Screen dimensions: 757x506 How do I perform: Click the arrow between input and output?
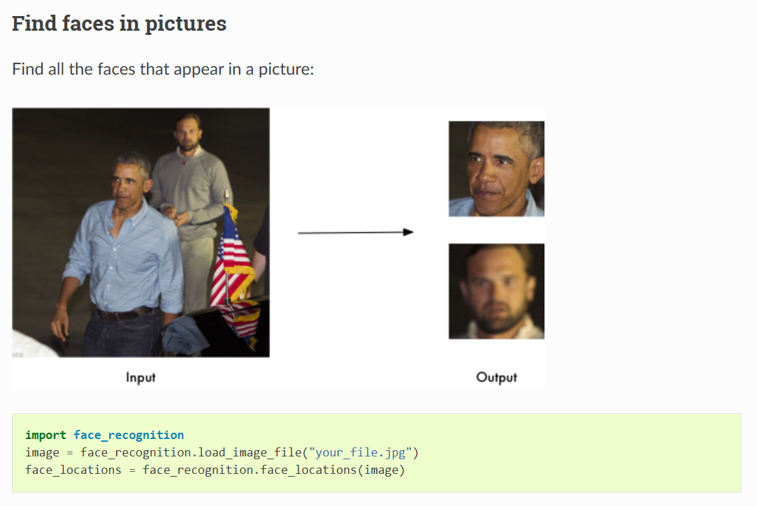click(x=356, y=232)
